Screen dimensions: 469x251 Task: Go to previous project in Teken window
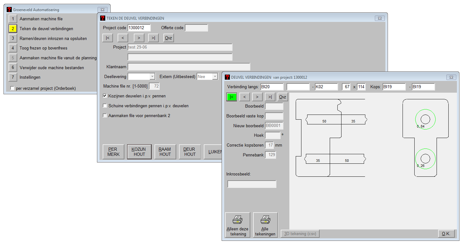(x=123, y=38)
